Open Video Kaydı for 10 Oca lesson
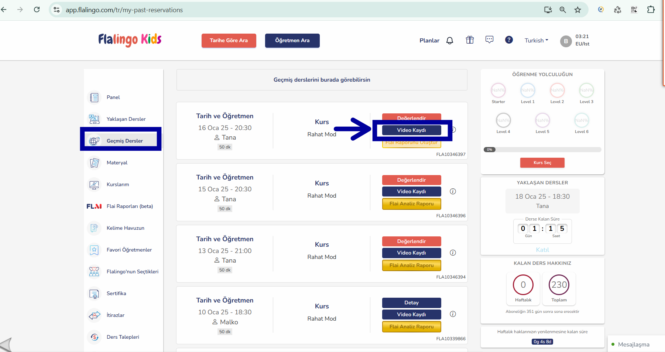The height and width of the screenshot is (352, 665). pos(411,314)
